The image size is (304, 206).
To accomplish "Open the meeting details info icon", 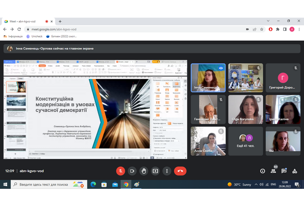I will [x=262, y=171].
